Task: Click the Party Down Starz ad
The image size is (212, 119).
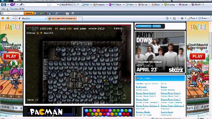Action: (x=160, y=52)
